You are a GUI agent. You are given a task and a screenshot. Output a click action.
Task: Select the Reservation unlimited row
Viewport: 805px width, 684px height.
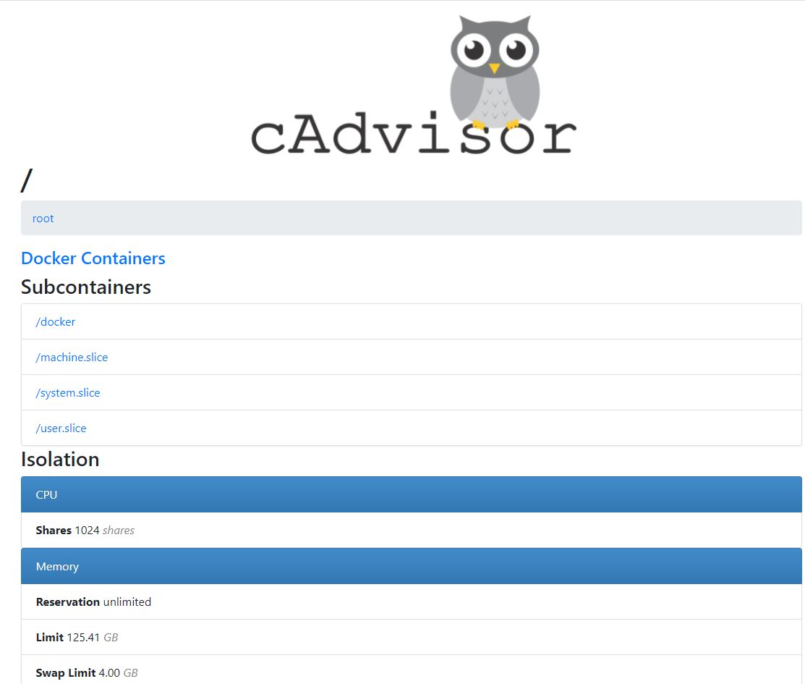(412, 601)
